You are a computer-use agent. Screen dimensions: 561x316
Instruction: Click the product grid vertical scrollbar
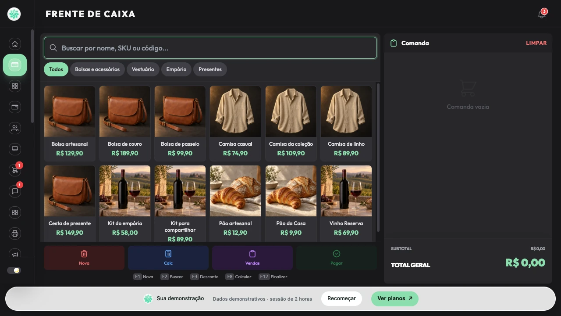click(378, 158)
